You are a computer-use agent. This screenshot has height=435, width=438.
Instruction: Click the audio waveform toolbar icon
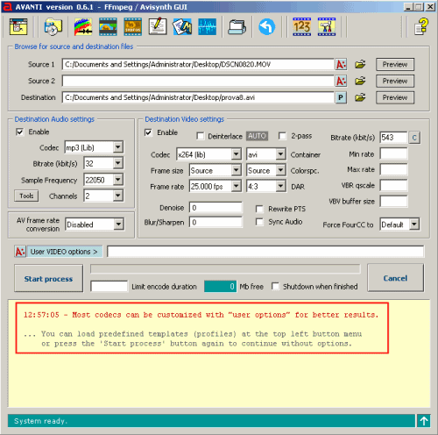pyautogui.click(x=207, y=27)
